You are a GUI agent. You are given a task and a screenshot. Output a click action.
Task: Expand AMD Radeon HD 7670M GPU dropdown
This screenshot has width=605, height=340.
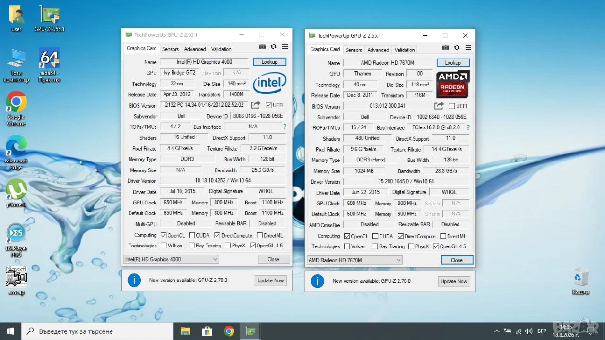pyautogui.click(x=354, y=260)
